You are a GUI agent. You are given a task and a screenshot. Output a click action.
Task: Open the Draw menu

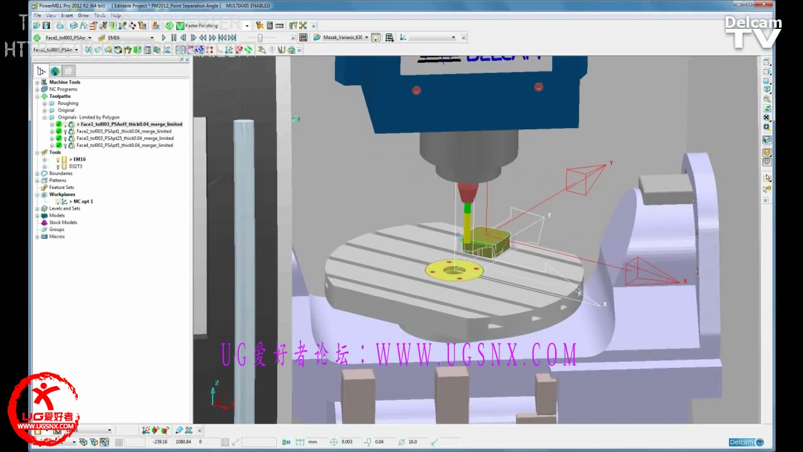[x=83, y=15]
